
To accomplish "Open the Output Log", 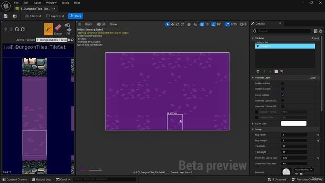I will [x=41, y=179].
